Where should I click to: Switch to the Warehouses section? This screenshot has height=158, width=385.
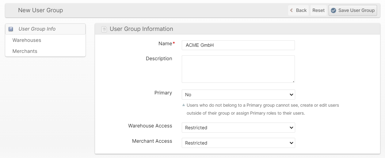pyautogui.click(x=27, y=40)
